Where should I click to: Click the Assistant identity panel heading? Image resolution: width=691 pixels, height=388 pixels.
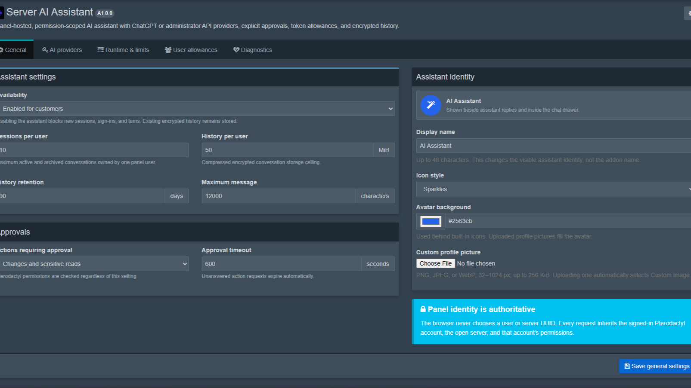click(445, 77)
